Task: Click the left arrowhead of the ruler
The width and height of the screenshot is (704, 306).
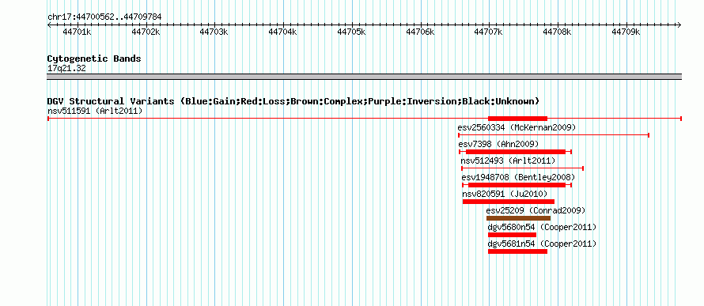Action: (49, 25)
